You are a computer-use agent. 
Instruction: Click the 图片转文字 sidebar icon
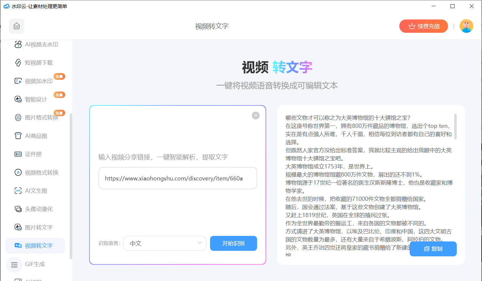pos(18,227)
